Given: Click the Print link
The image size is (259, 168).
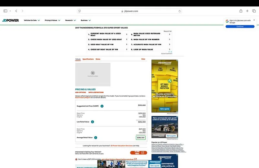Looking at the screenshot, I should (143, 59).
